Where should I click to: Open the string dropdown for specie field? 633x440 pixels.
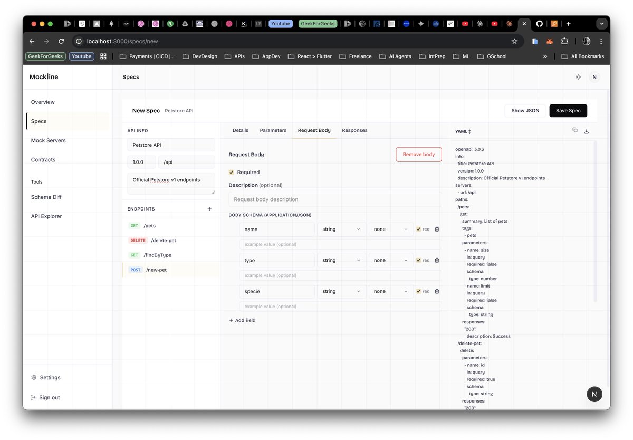(x=341, y=291)
